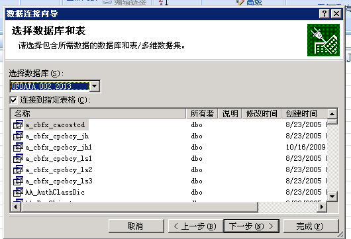Click the horizontal scroll right arrow
The image size is (351, 239).
coord(322,207)
